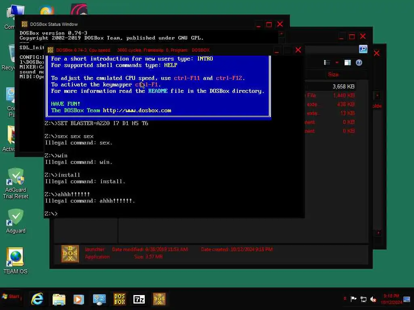Viewport: 414px width, 310px height.
Task: Click the Z:\> command prompt line
Action: tap(51, 214)
